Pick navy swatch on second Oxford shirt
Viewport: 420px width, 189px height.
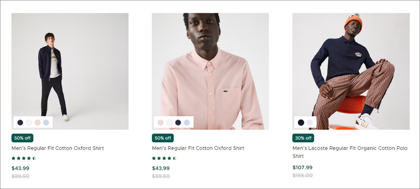(x=178, y=123)
